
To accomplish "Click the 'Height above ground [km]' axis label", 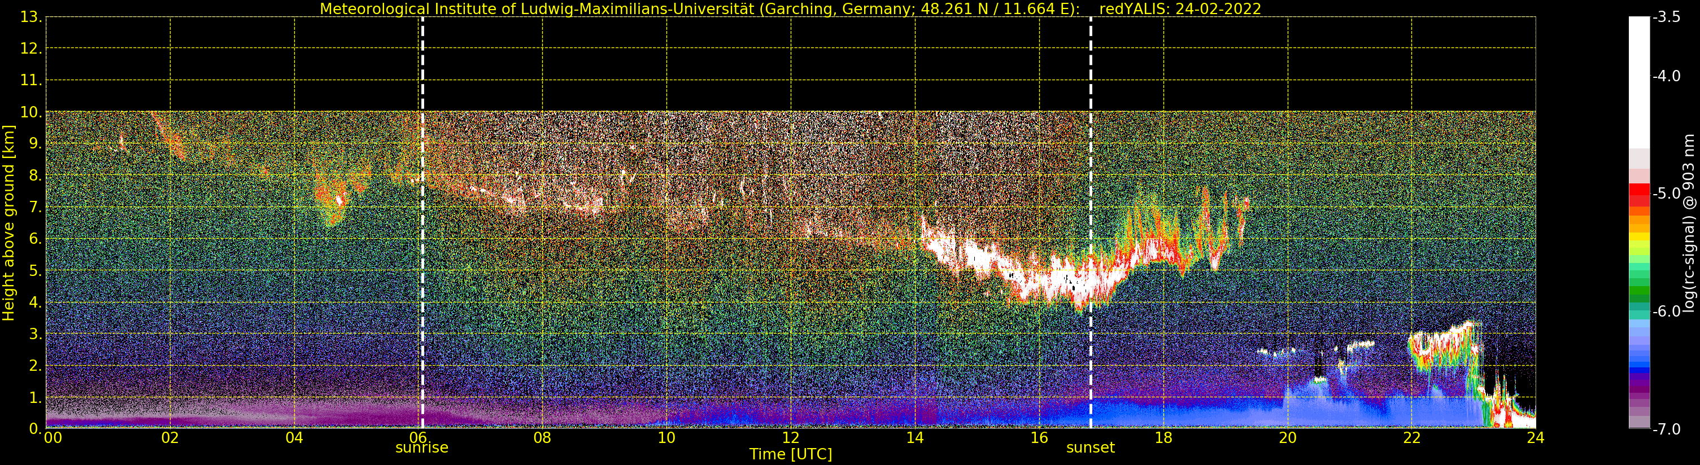I will pyautogui.click(x=8, y=223).
